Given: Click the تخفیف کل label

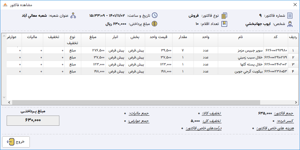Looking at the screenshot, I should [x=212, y=121].
